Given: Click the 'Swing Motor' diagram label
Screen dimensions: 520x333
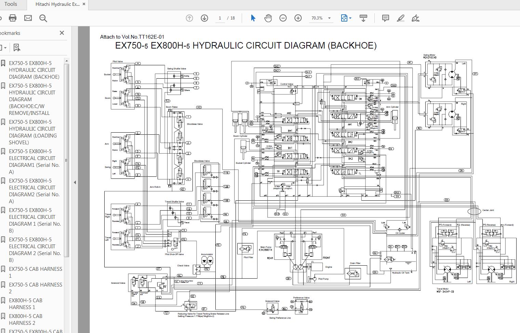Looking at the screenshot, I should pos(429,55).
